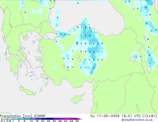Choose the 20–25 mm legend color swatch
The width and height of the screenshot is (158, 122).
(x=45, y=119)
